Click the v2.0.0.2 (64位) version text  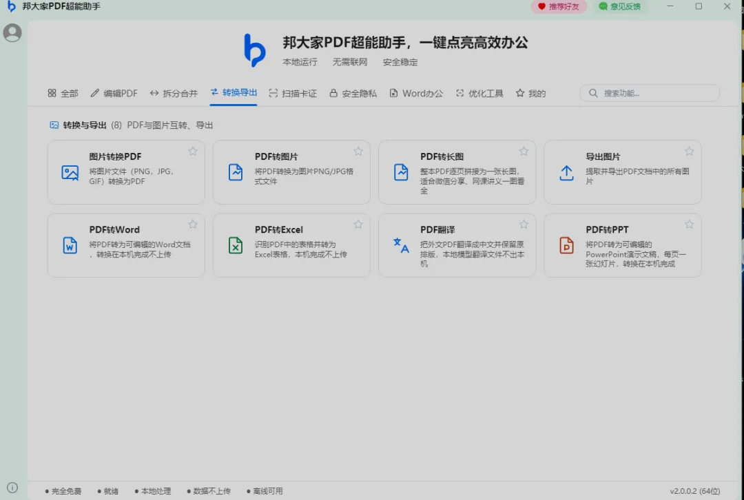[x=694, y=492]
